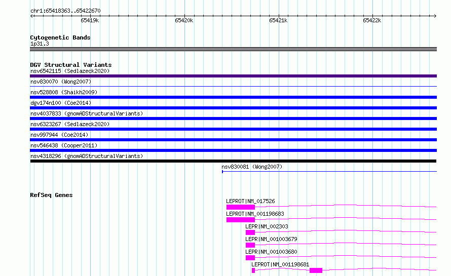Click the thin blue nsv830070 variant line
Image resolution: width=451 pixels, height=276 pixels.
click(233, 86)
